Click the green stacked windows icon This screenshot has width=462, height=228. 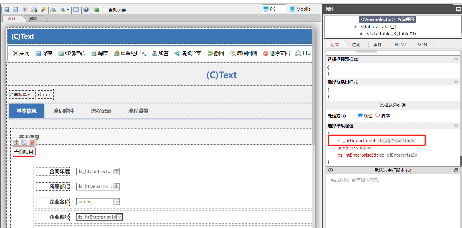coord(96,10)
